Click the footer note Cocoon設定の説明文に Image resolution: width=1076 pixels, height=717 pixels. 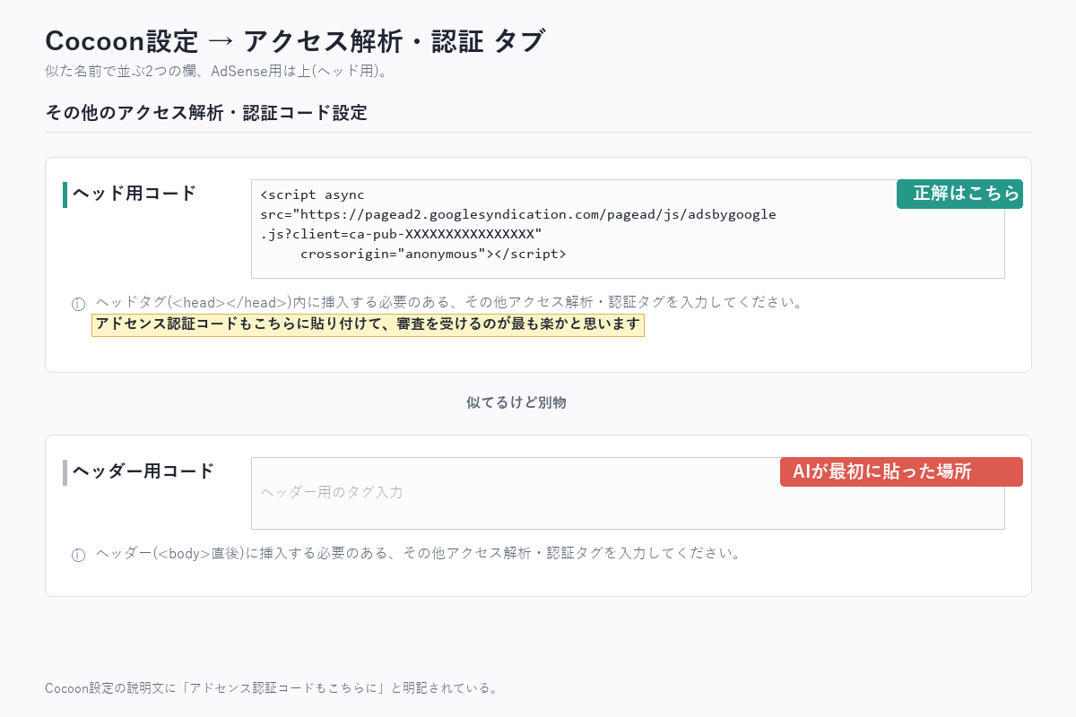[272, 688]
